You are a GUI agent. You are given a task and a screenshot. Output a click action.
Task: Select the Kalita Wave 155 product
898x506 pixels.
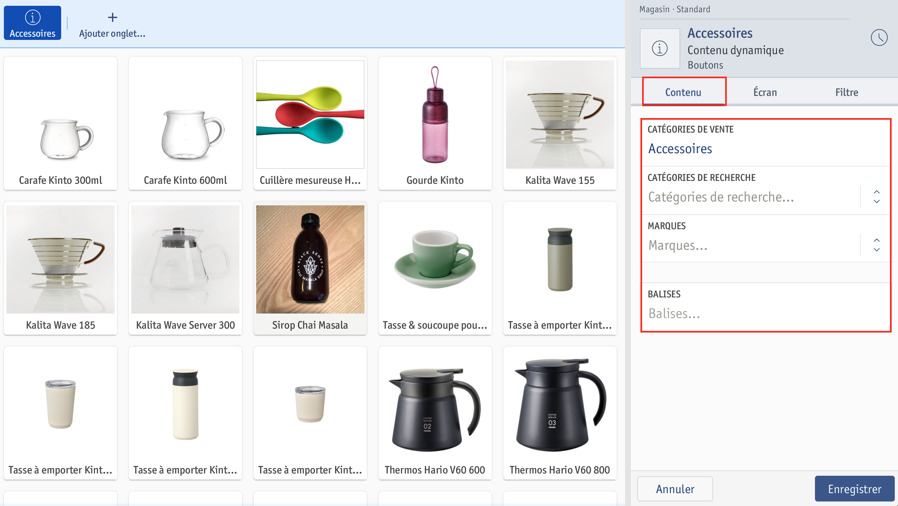[x=560, y=124]
